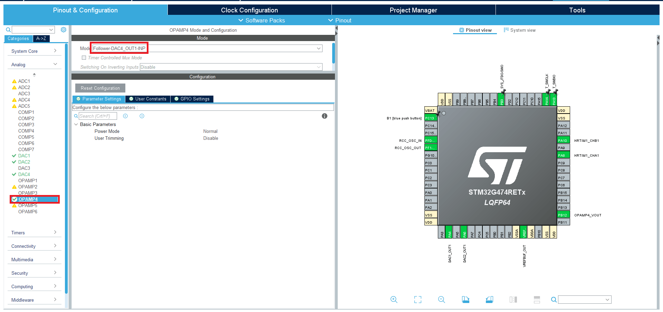The image size is (663, 312).
Task: Click the categories panel vertical scrollbar
Action: [66, 168]
